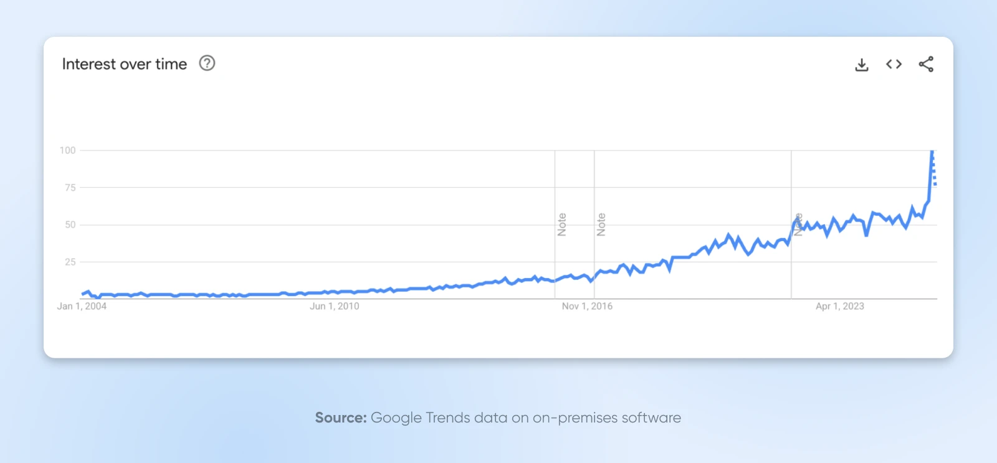Click the trend line's peak at 100
The width and height of the screenshot is (997, 463).
(932, 151)
